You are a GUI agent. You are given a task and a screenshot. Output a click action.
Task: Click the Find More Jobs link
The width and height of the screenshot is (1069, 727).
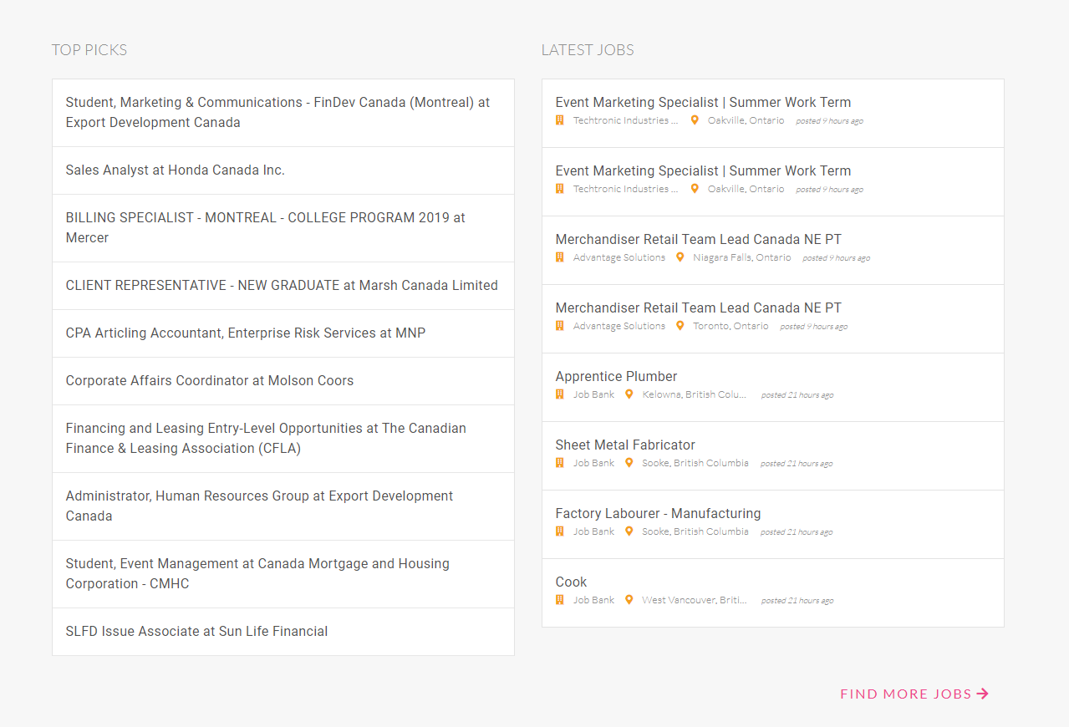pyautogui.click(x=906, y=694)
